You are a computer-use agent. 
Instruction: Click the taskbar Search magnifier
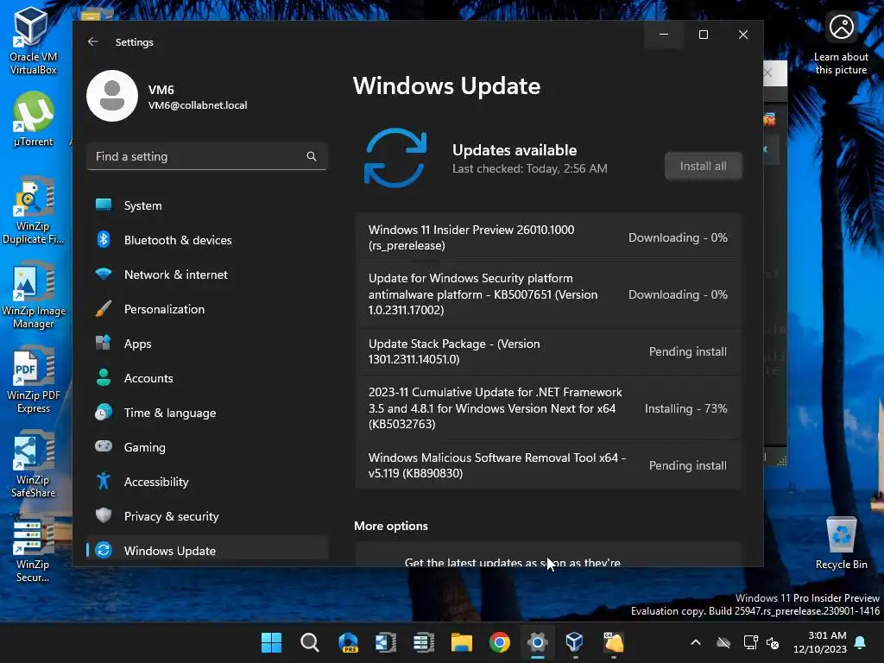pyautogui.click(x=310, y=642)
